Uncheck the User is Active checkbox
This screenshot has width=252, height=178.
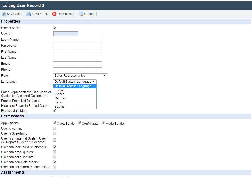[x=55, y=28]
